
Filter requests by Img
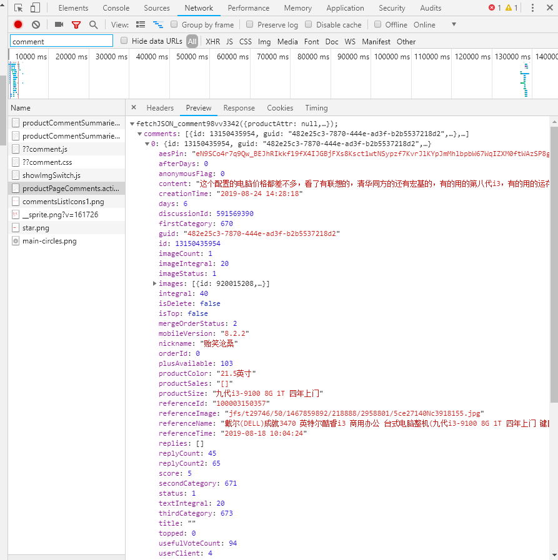pos(264,42)
